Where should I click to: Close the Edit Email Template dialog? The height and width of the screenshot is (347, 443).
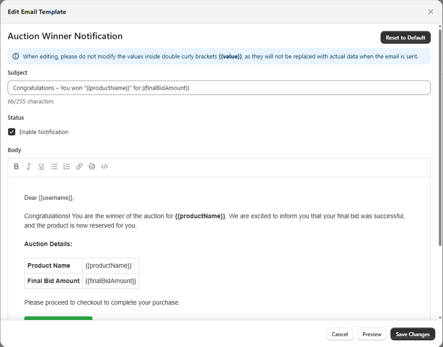point(431,12)
